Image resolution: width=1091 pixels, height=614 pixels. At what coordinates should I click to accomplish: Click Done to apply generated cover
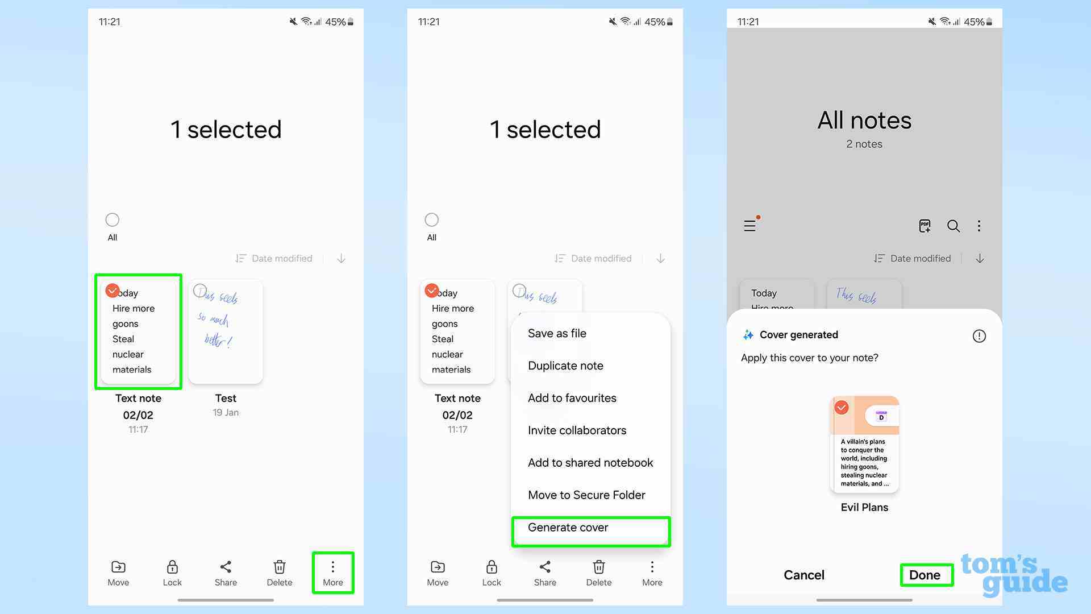tap(925, 575)
